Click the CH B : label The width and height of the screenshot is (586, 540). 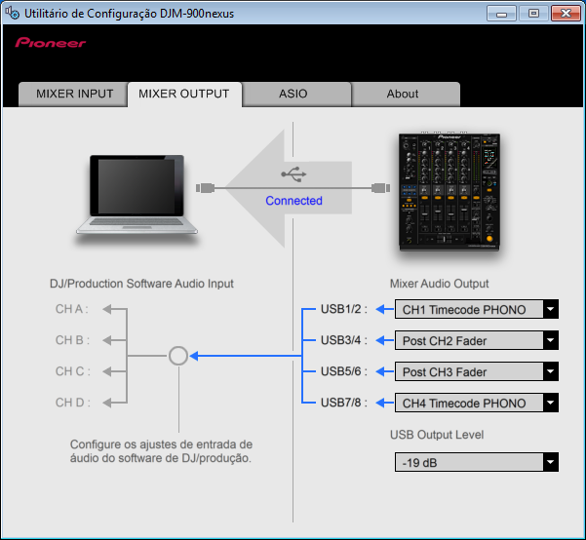click(72, 340)
